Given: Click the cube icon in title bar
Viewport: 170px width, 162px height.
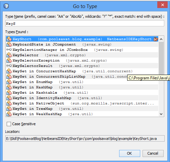Looking at the screenshot, I should point(6,6).
